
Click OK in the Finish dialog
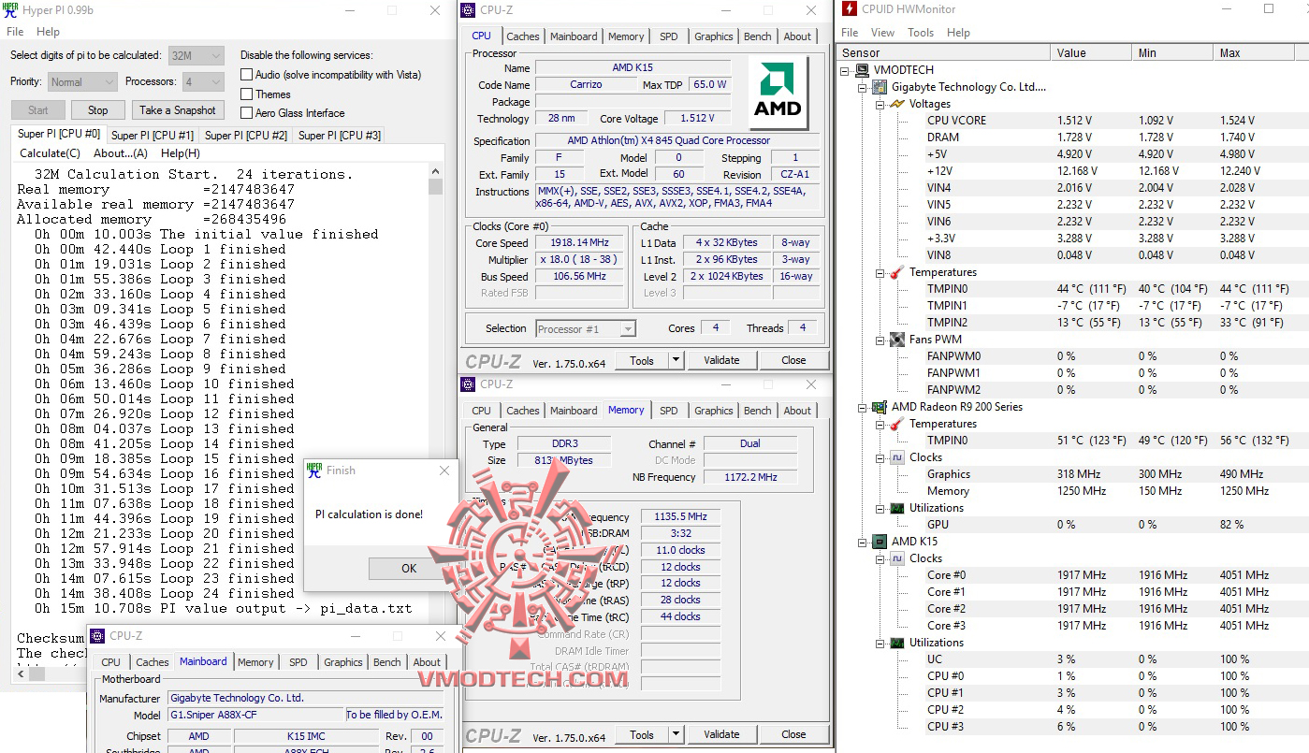[x=409, y=568]
